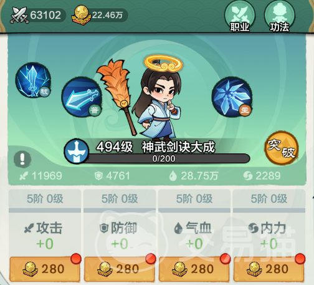Tap the 11969 attack stat
Viewport: 314px width, 285px height.
[x=40, y=176]
